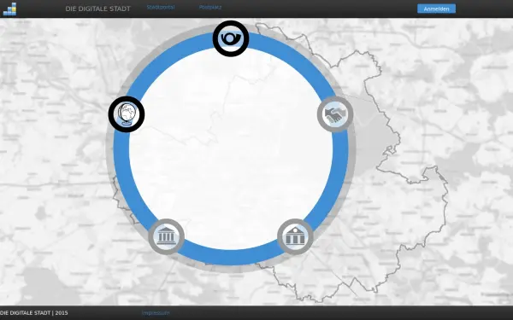Click the Anmelden button

click(x=436, y=9)
